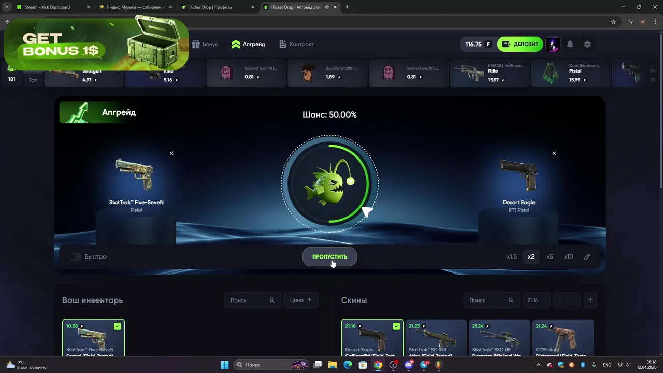Switch to Яндекс Музыка tab
The width and height of the screenshot is (663, 373).
point(134,7)
